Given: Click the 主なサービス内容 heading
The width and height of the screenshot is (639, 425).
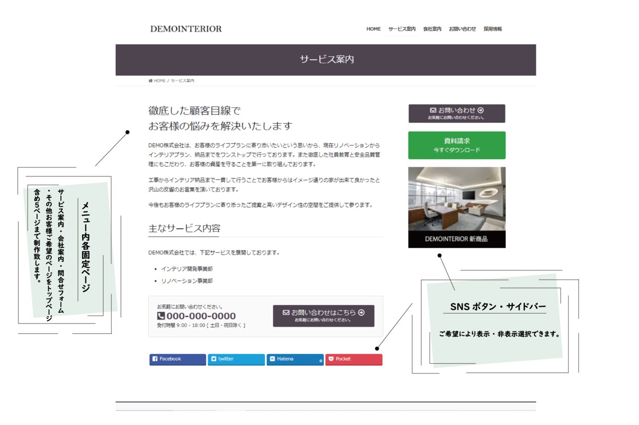Looking at the screenshot, I should [184, 229].
